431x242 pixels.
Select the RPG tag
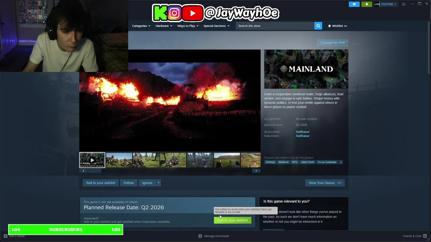(295, 162)
